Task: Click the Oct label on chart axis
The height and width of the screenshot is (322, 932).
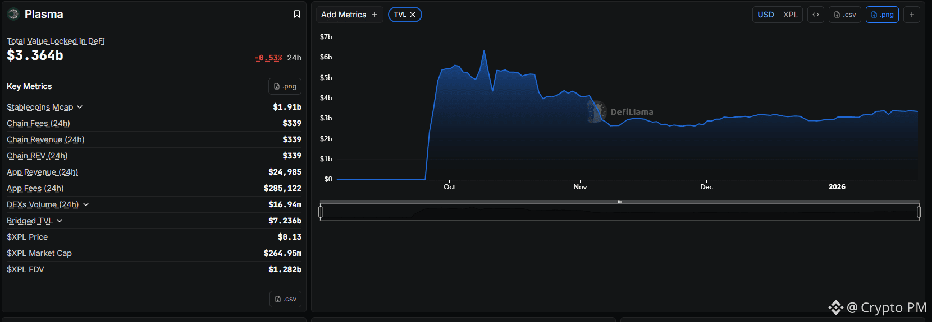Action: click(x=449, y=187)
